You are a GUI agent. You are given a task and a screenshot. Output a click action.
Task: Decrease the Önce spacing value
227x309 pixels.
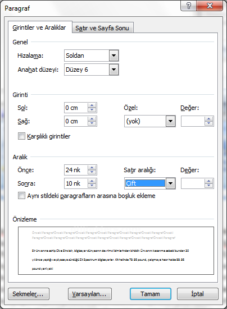pos(92,172)
